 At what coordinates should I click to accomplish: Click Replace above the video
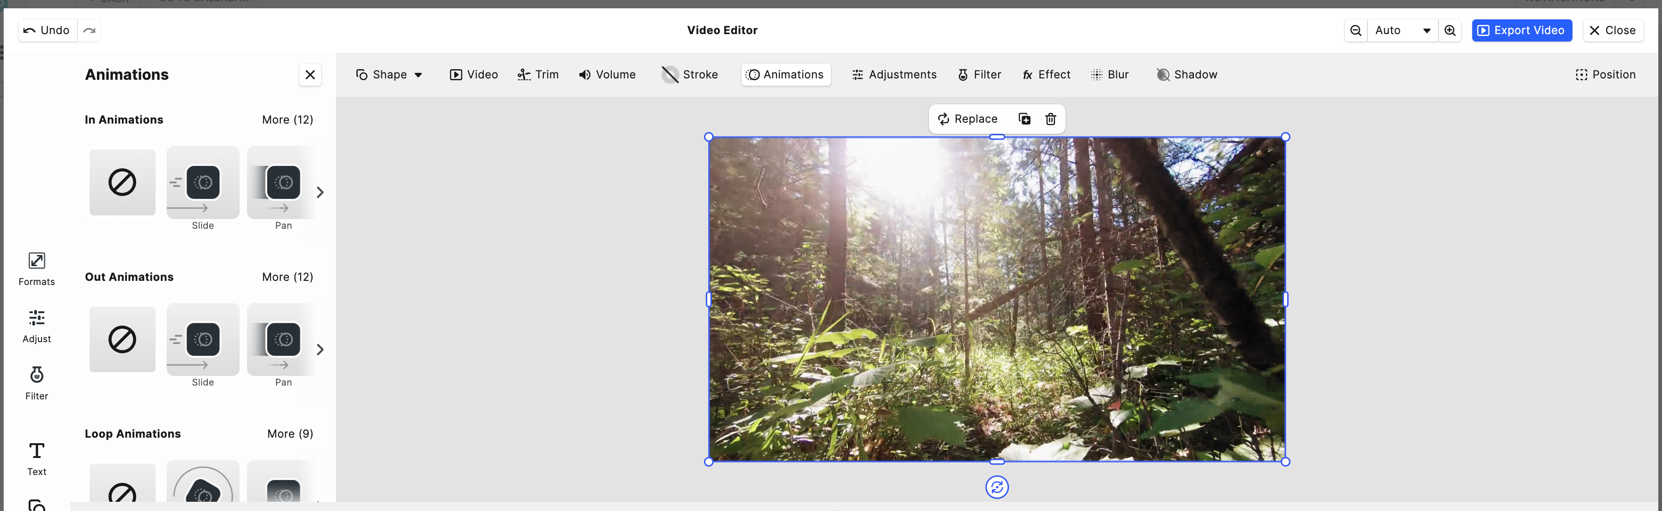967,119
